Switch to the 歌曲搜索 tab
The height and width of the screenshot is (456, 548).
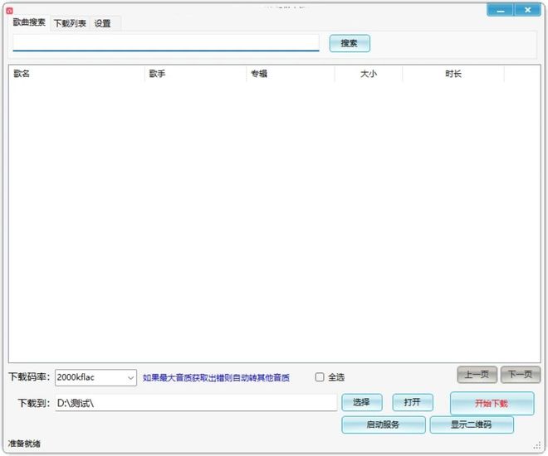29,22
